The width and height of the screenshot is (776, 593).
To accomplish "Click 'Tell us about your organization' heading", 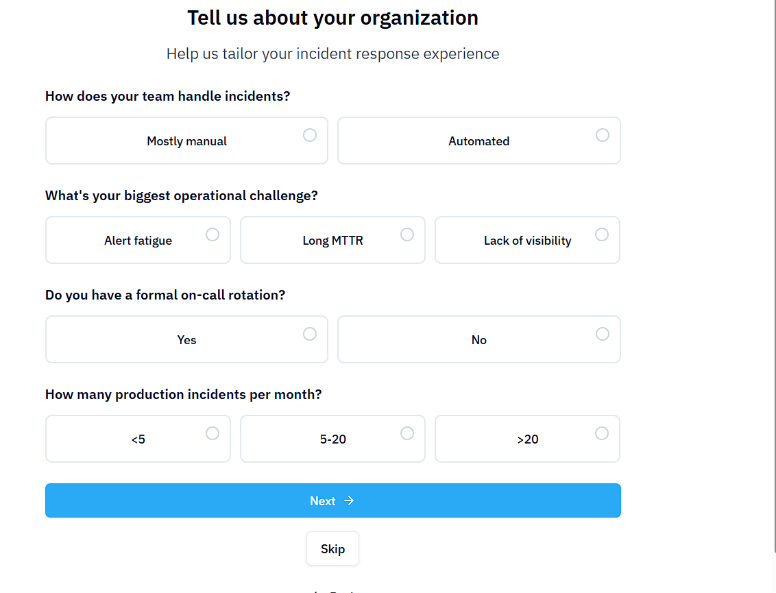I will click(x=332, y=18).
